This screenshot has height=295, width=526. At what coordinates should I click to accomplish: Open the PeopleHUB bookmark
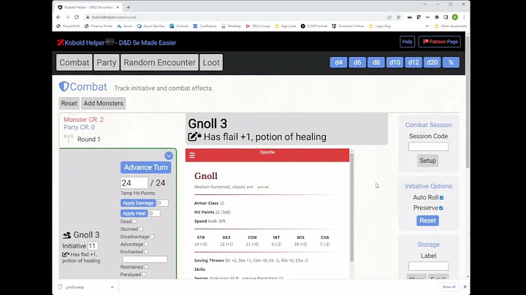(x=68, y=26)
